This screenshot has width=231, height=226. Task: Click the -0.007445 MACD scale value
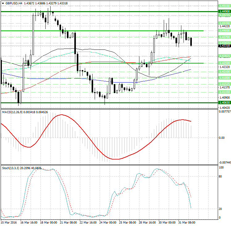coord(224,162)
